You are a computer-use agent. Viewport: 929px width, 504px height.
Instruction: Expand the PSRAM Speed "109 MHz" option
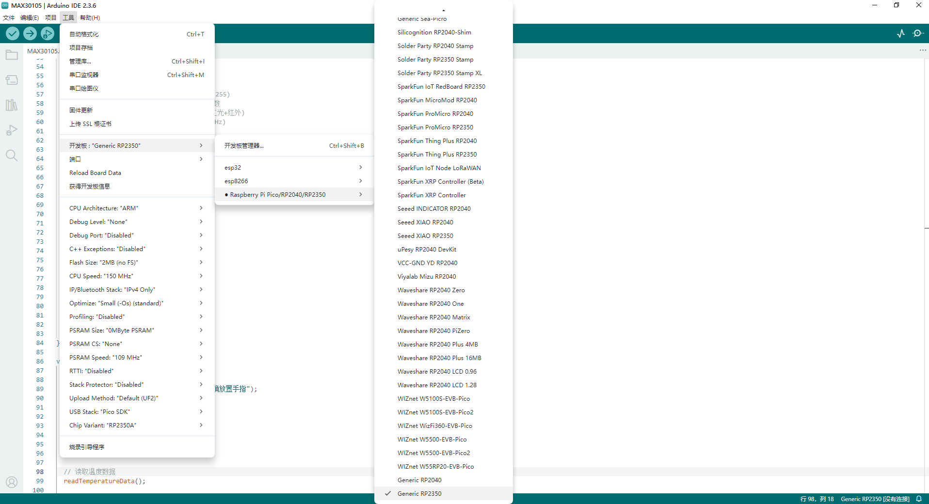[137, 357]
